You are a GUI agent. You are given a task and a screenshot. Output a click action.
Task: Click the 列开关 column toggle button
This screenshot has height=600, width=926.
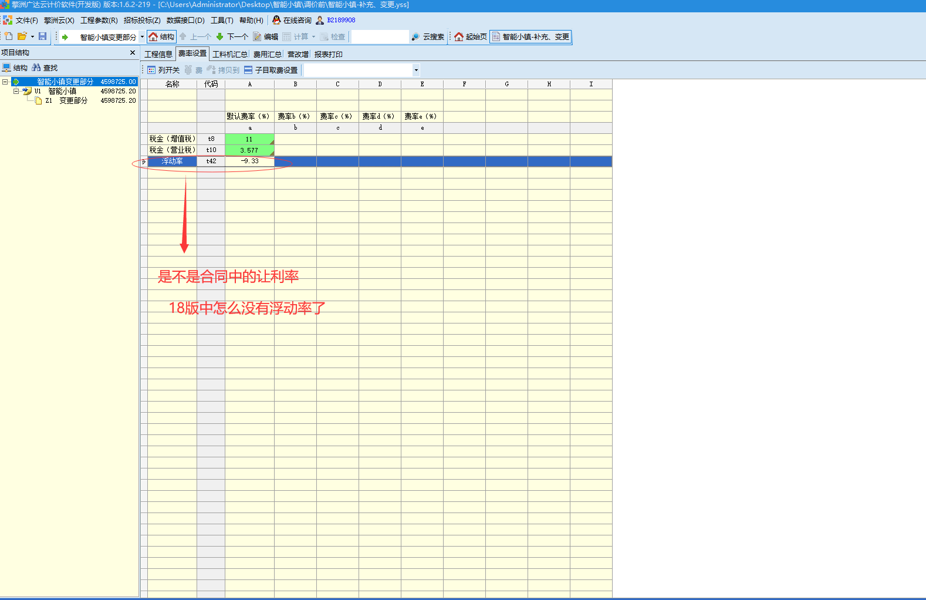point(164,70)
